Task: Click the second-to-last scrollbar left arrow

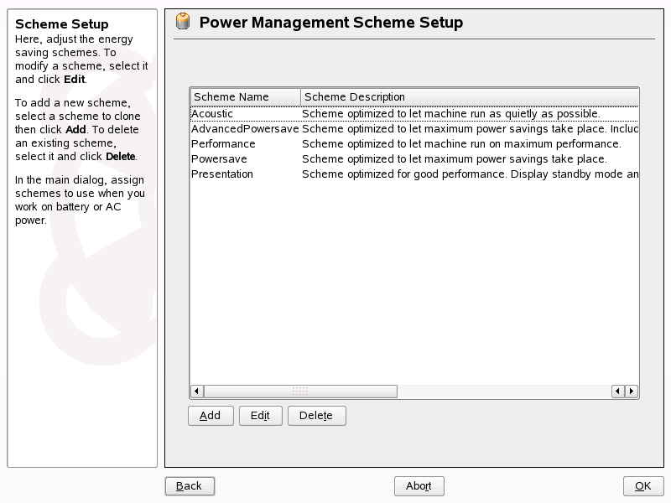Action: point(617,391)
